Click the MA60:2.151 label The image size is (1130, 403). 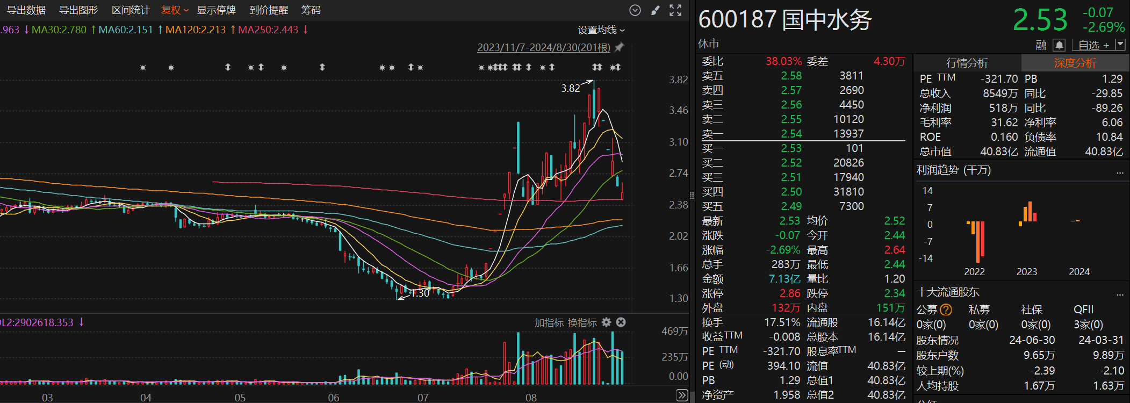126,30
